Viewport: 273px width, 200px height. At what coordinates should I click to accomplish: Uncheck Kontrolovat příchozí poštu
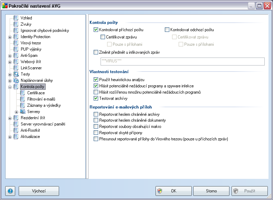96,30
